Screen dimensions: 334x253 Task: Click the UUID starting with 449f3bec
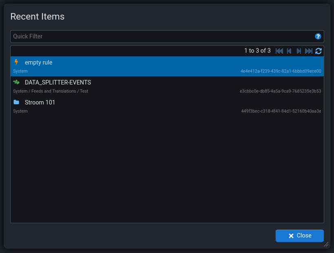click(281, 111)
